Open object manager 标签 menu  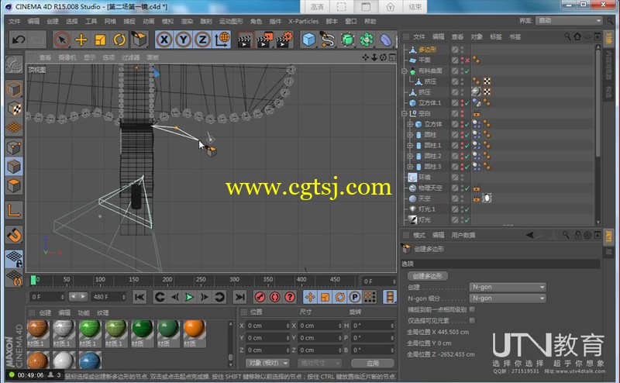[496, 36]
